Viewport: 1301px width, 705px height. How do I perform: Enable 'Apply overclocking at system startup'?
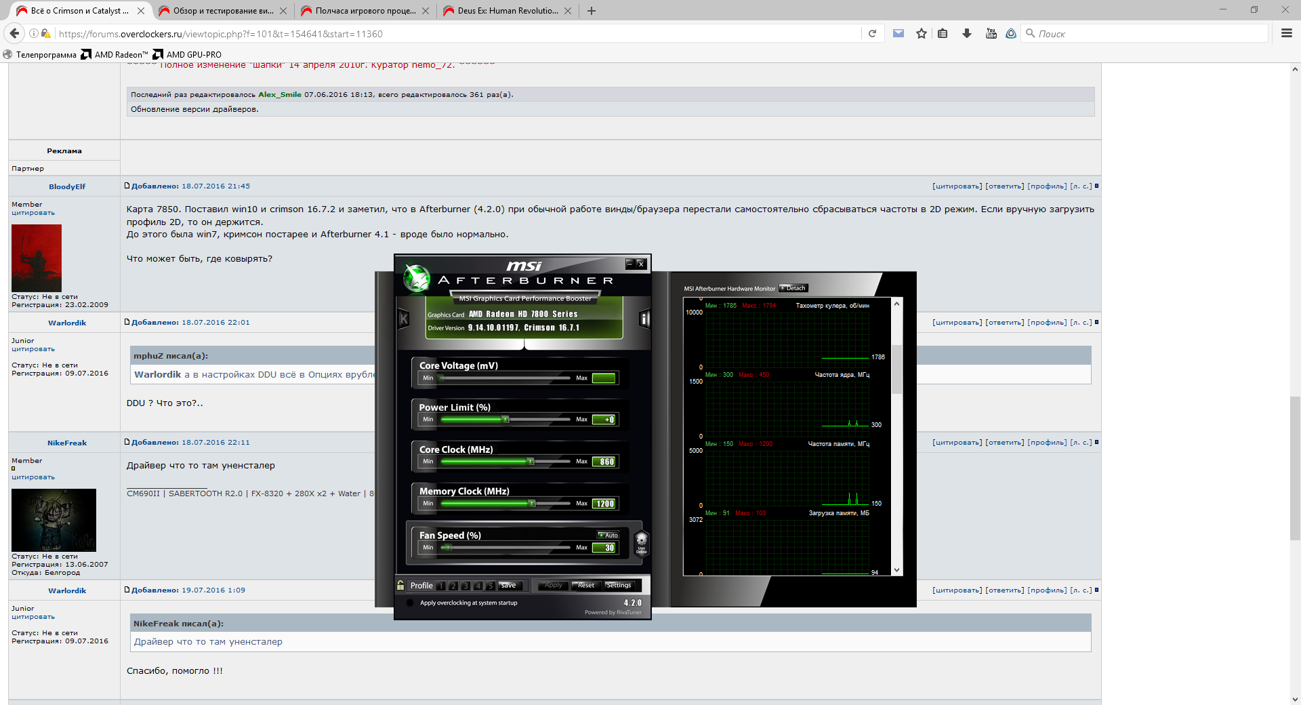point(410,603)
